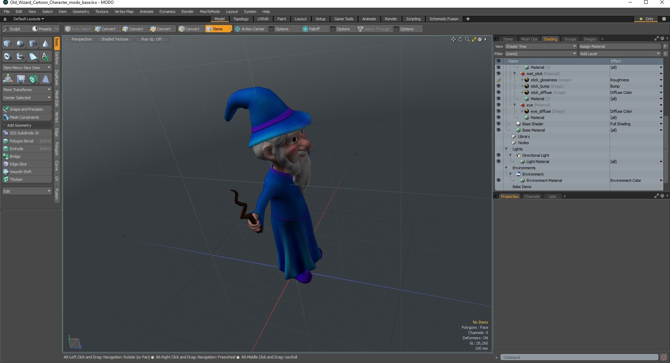Open the Add Layer dropdown
670x363 pixels.
[620, 54]
